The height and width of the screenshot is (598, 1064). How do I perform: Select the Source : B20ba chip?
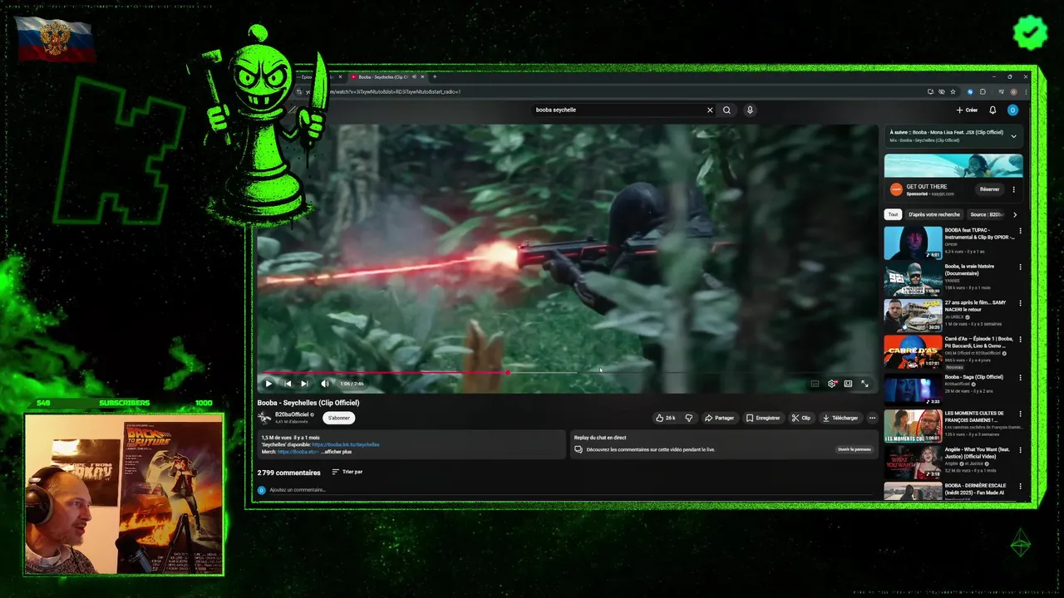click(987, 214)
